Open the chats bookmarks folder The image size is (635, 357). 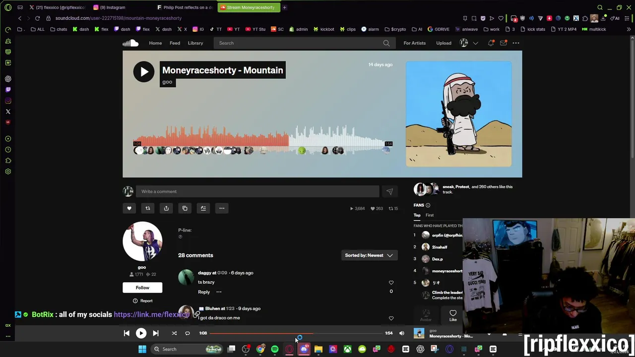59,29
